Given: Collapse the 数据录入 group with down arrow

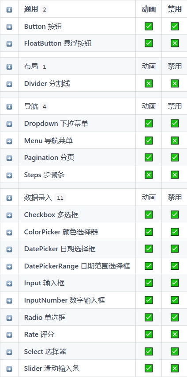Looking at the screenshot, I should click(9, 198).
